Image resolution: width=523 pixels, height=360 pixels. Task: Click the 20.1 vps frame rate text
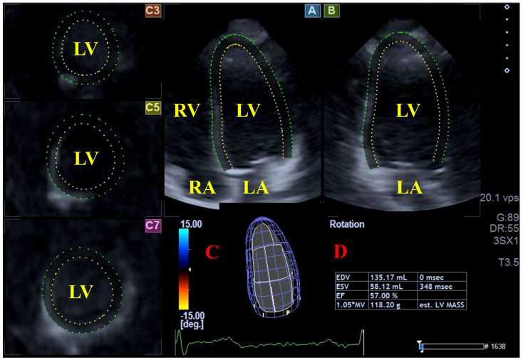click(x=499, y=198)
